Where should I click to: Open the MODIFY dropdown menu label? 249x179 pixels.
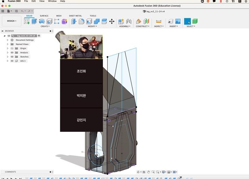(x=92, y=26)
